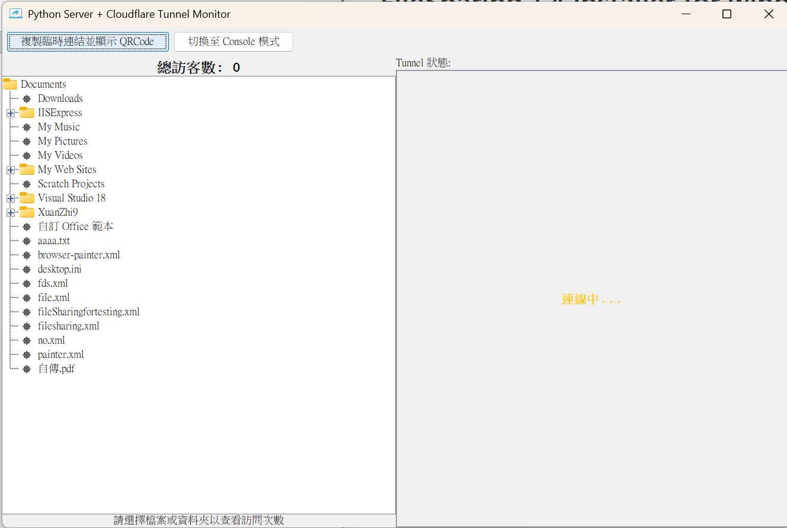Click the app icon in the title bar
This screenshot has width=787, height=528.
tap(15, 13)
